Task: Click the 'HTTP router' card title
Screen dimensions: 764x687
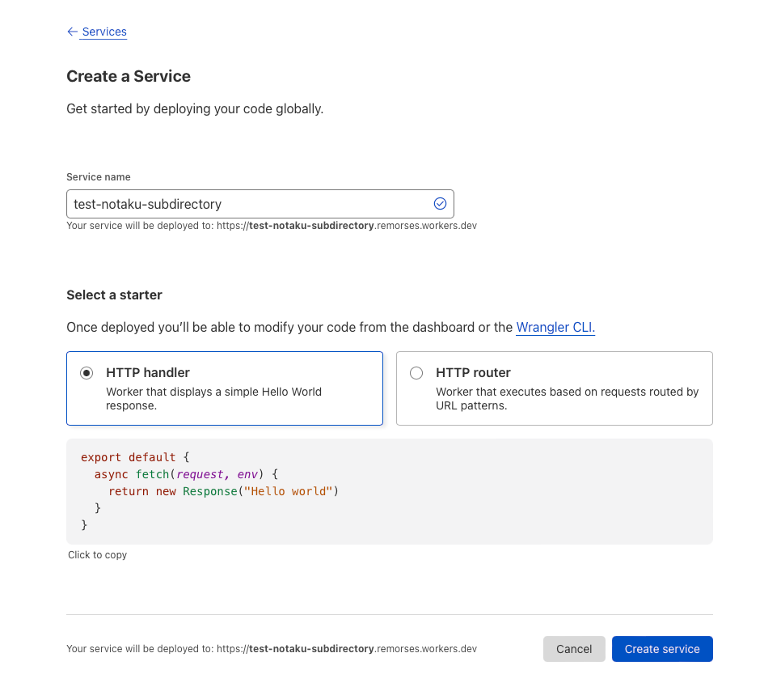Action: click(473, 372)
